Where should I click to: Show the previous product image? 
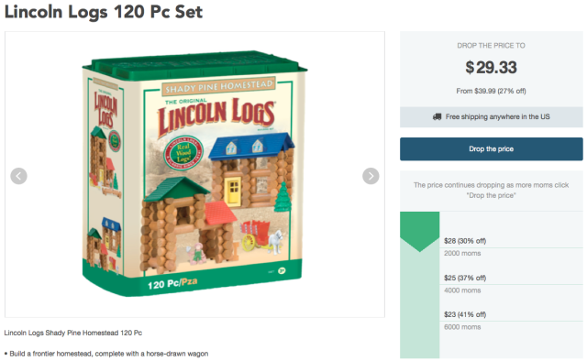coord(18,176)
